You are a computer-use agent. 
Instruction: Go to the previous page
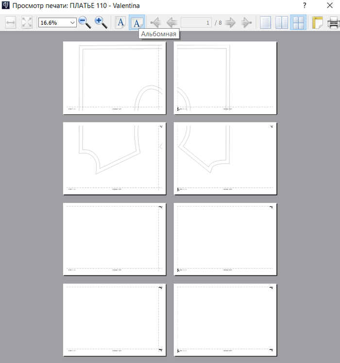pyautogui.click(x=171, y=23)
